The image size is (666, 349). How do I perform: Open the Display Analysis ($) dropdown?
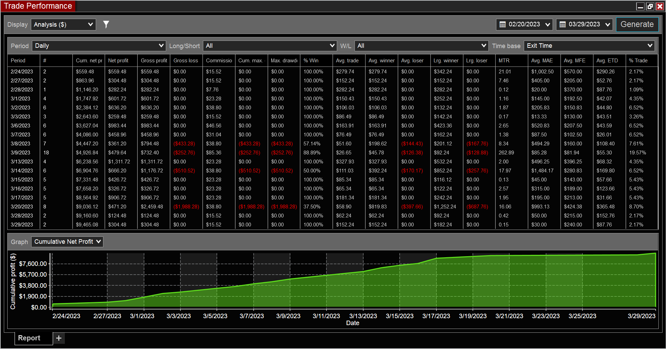click(x=63, y=25)
